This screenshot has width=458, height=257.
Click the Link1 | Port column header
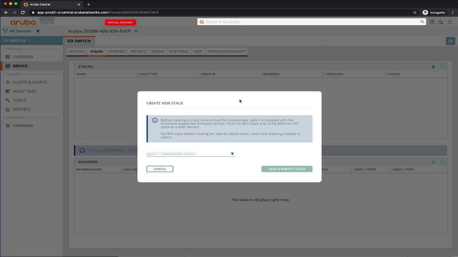tap(365, 169)
